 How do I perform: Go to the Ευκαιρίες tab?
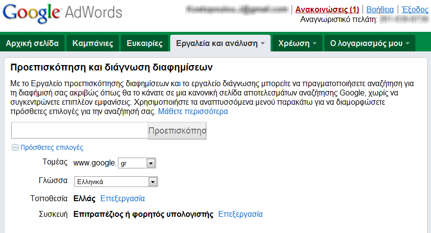click(x=145, y=43)
